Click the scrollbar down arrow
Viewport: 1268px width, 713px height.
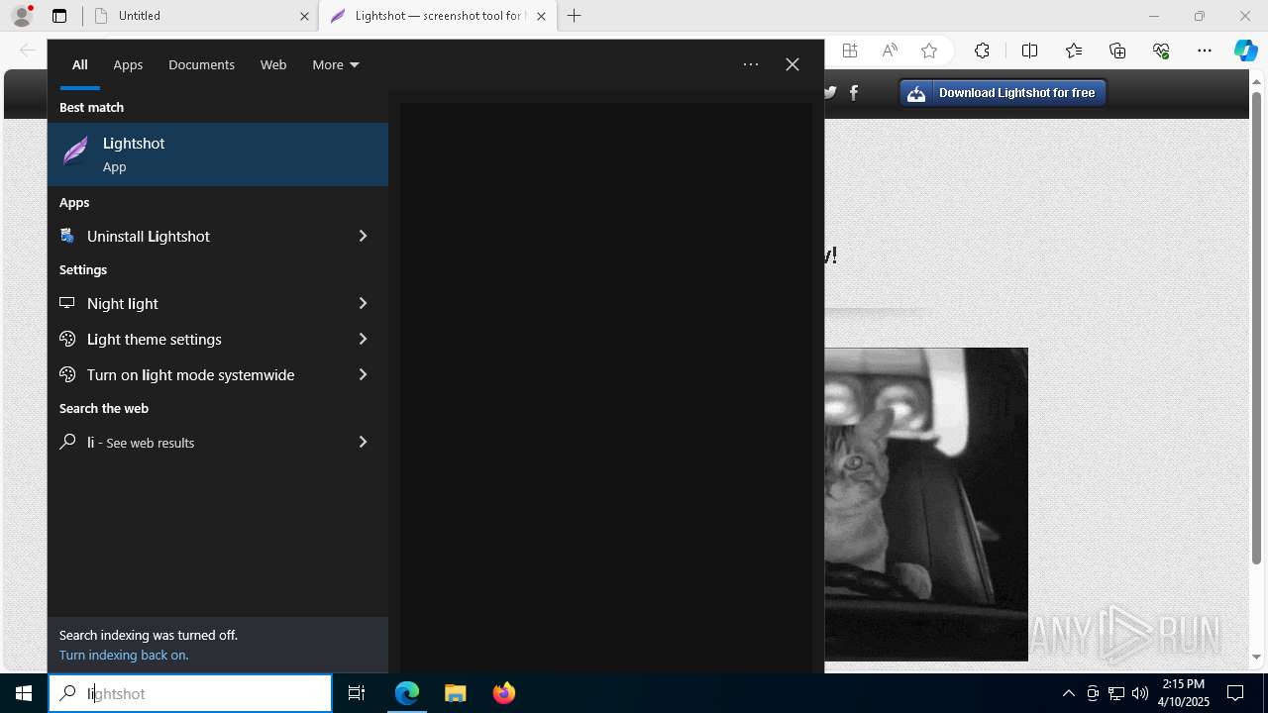click(1256, 657)
